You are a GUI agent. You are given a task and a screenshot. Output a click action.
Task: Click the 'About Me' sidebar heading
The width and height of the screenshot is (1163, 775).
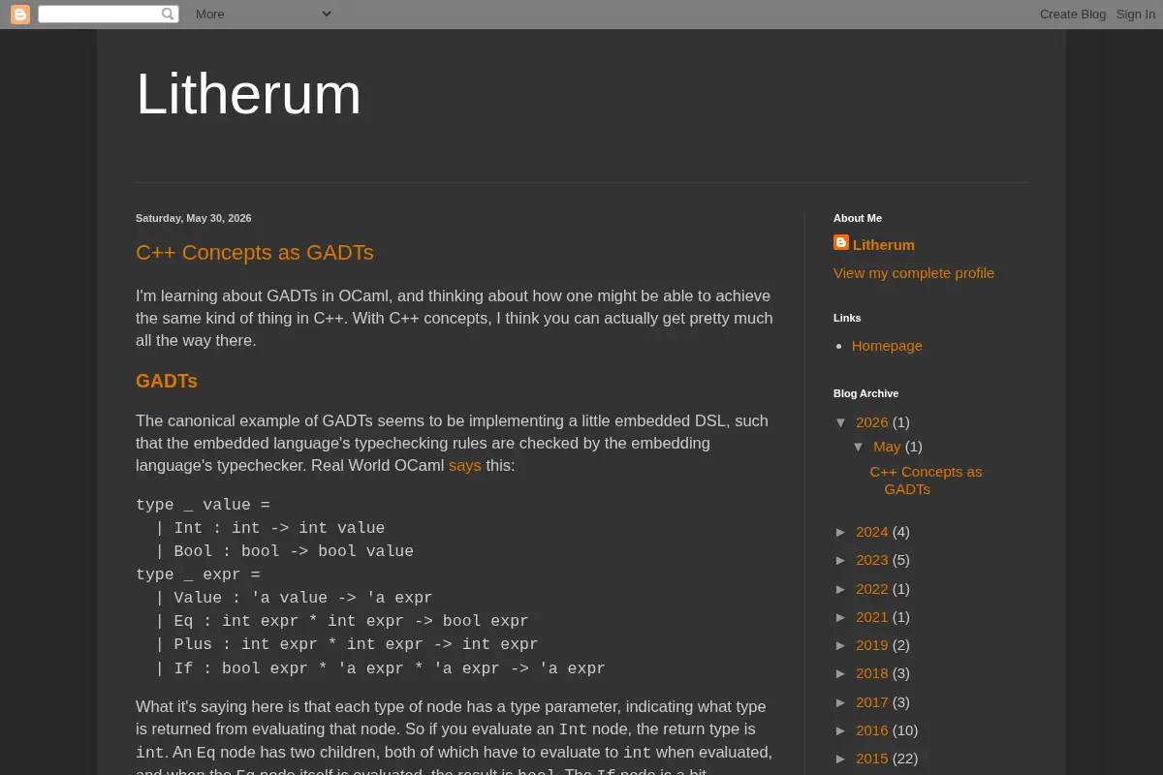click(858, 218)
